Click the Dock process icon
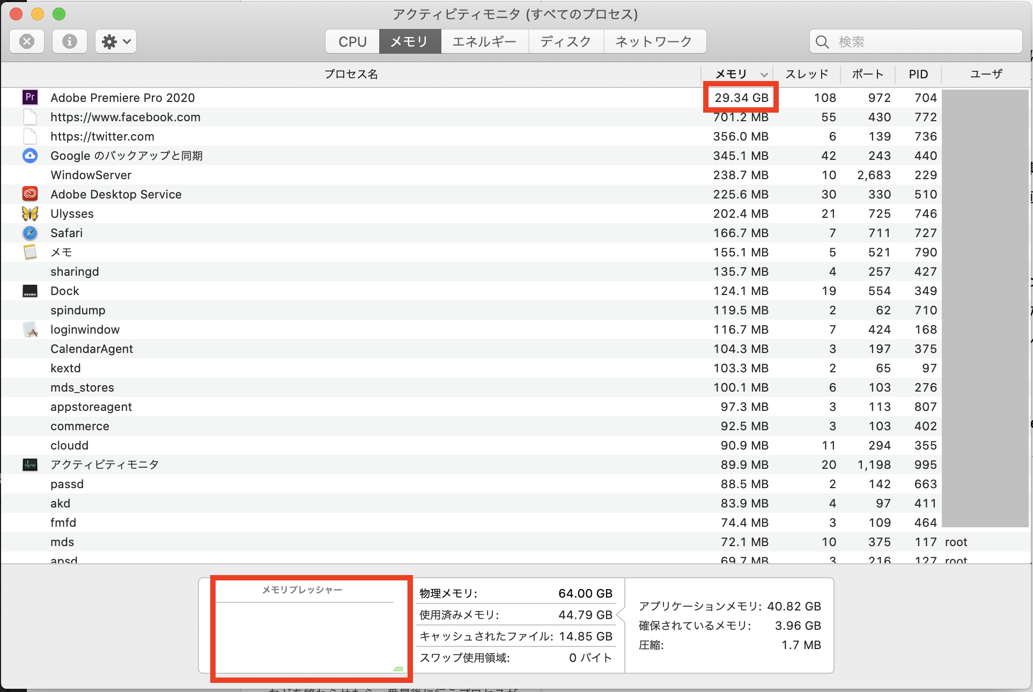Viewport: 1033px width, 692px height. tap(30, 291)
